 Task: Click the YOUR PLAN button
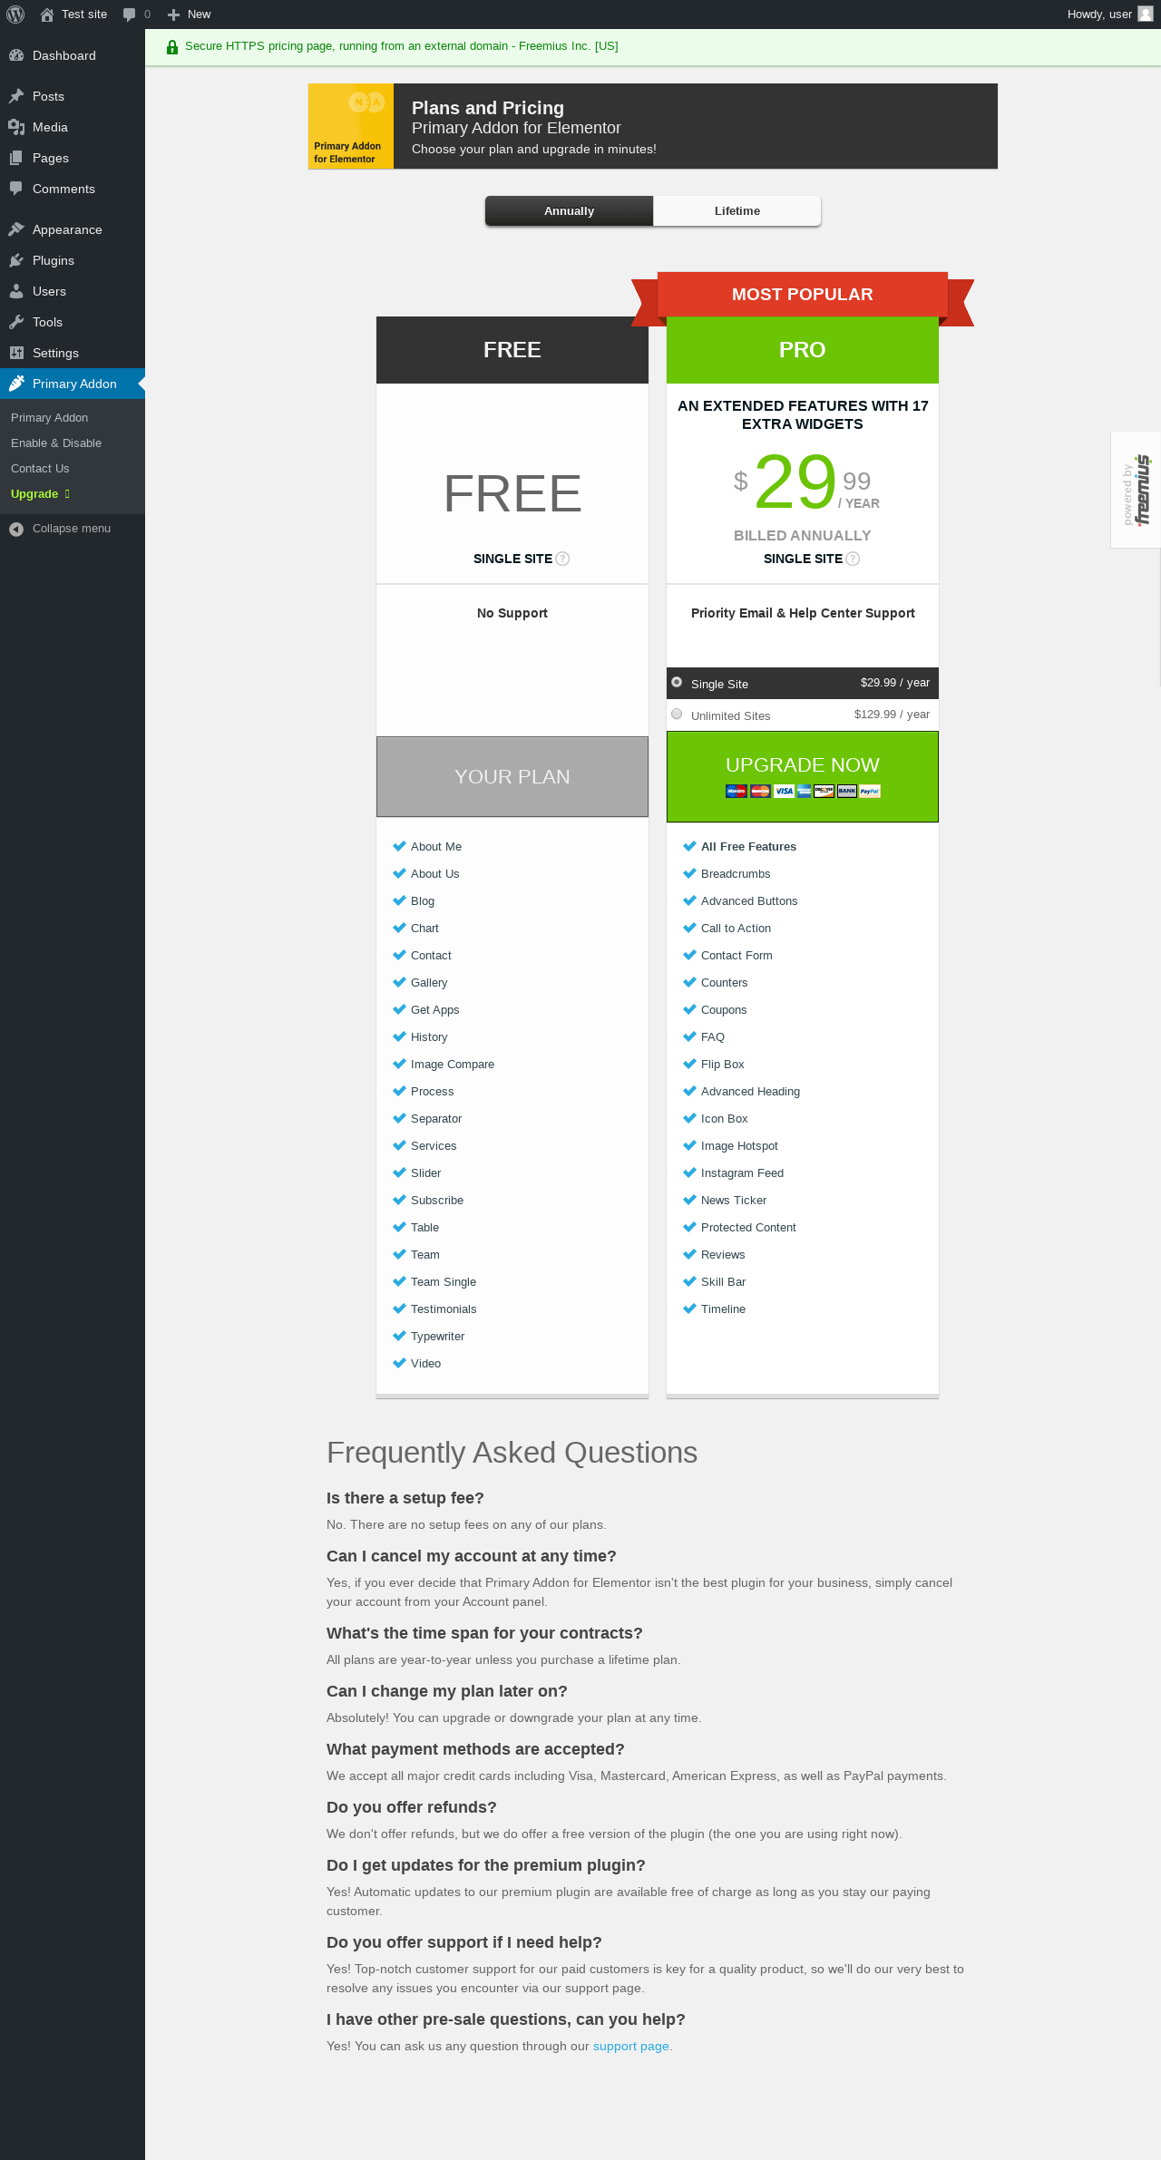[x=512, y=776]
